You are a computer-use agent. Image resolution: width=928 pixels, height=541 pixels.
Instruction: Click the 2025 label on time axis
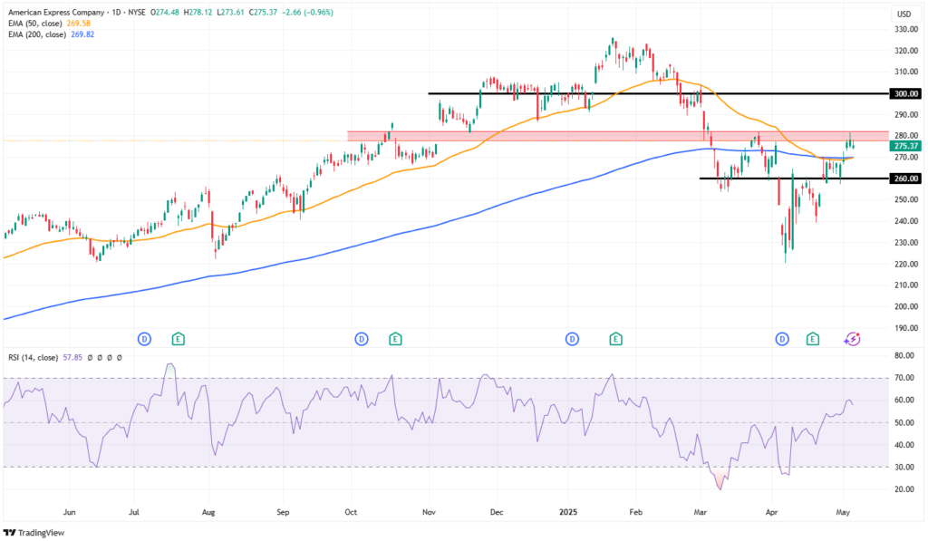point(568,512)
